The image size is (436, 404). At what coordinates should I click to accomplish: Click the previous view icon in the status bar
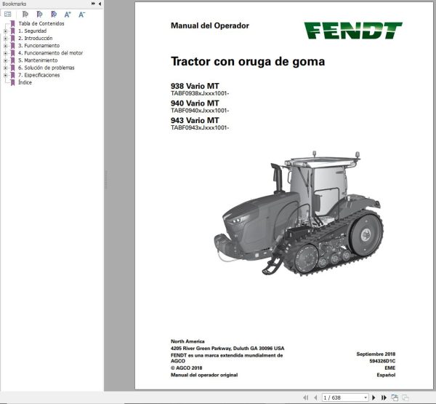click(x=395, y=397)
